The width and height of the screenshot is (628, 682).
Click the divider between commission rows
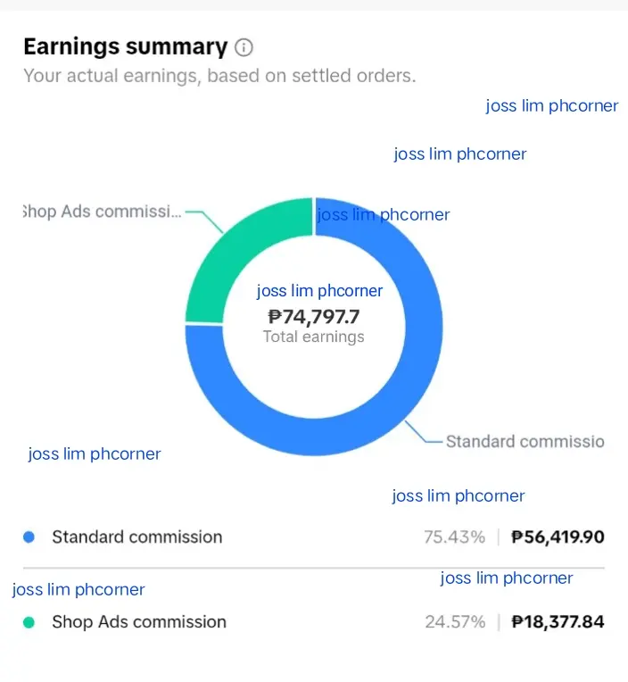pos(314,568)
